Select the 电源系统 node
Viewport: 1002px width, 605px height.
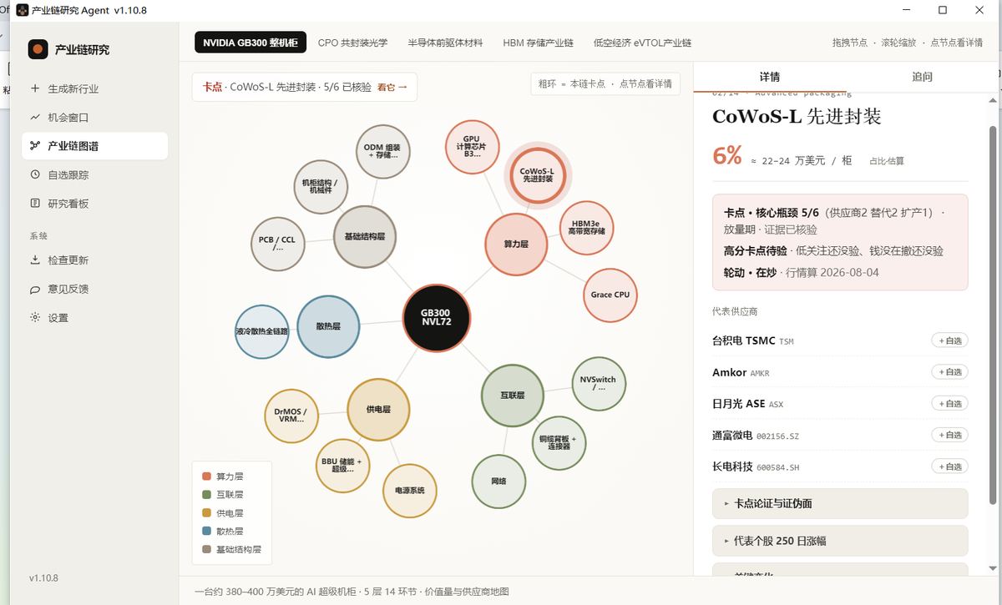click(410, 491)
